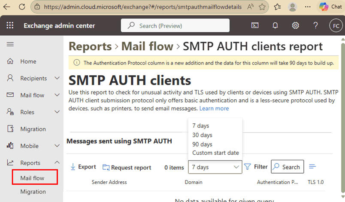Collapse the Reports navigation section

point(57,163)
